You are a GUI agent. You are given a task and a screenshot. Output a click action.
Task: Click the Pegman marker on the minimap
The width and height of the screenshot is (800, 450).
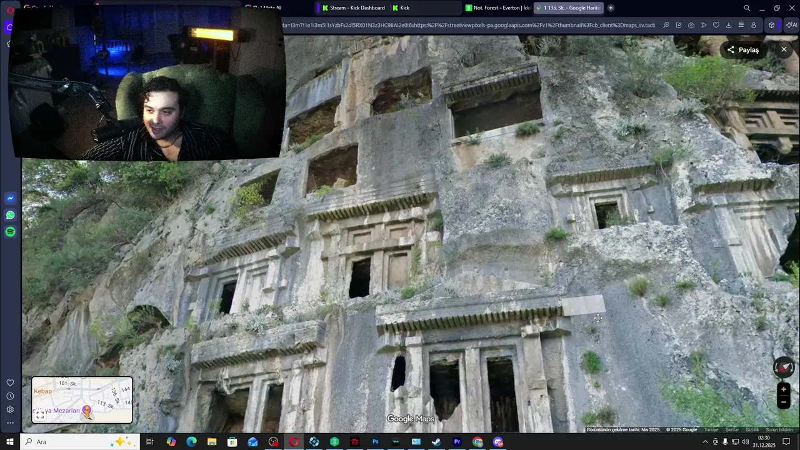coord(87,411)
